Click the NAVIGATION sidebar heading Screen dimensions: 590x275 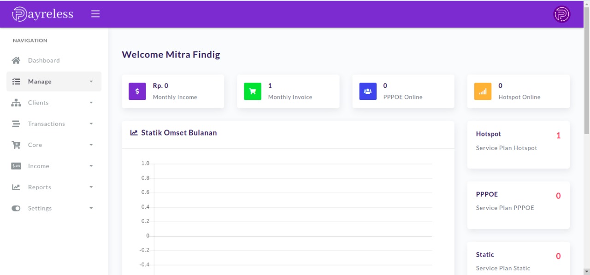click(30, 41)
